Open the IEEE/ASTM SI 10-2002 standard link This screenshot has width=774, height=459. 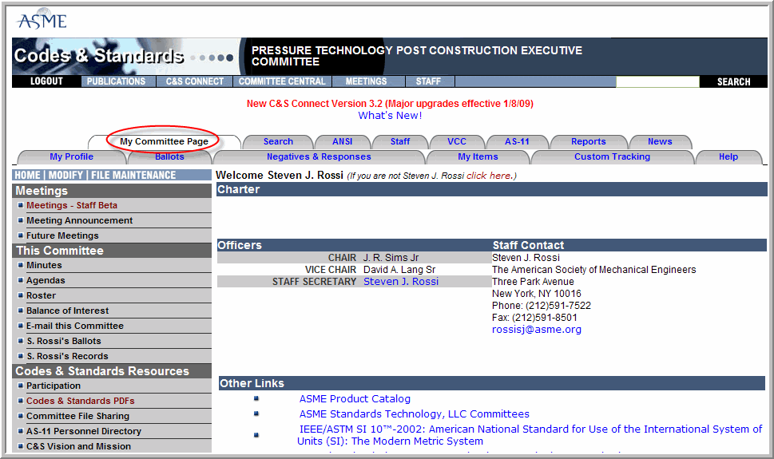(530, 435)
